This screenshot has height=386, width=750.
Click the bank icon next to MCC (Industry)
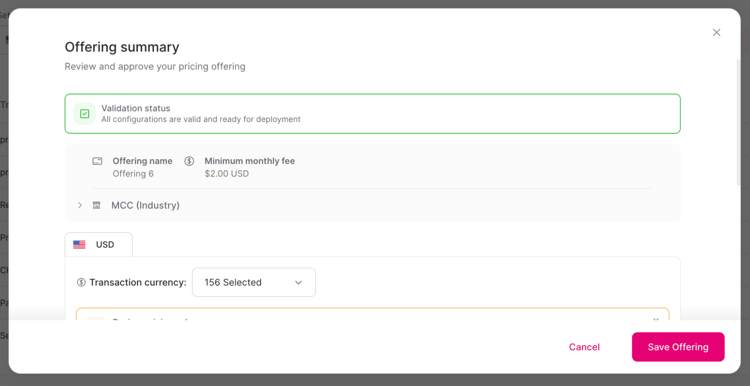(x=96, y=205)
